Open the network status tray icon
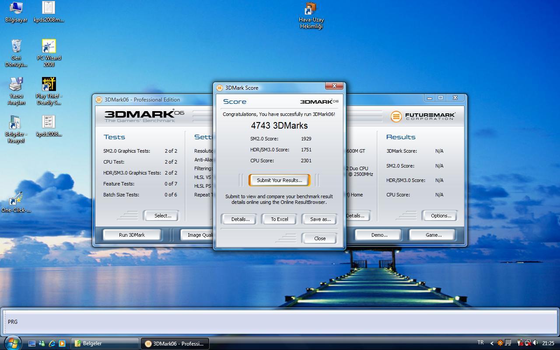 click(528, 343)
